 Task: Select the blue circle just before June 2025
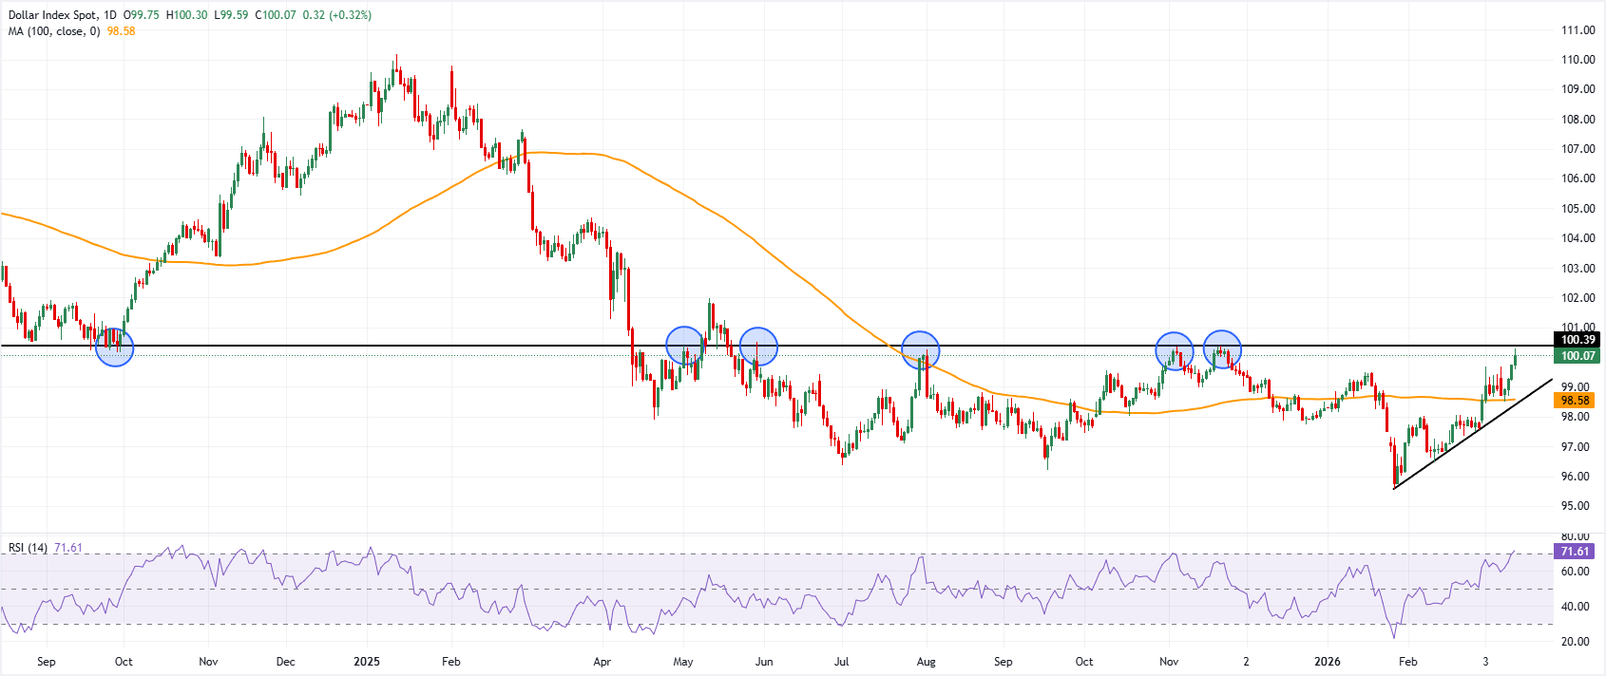[x=758, y=347]
